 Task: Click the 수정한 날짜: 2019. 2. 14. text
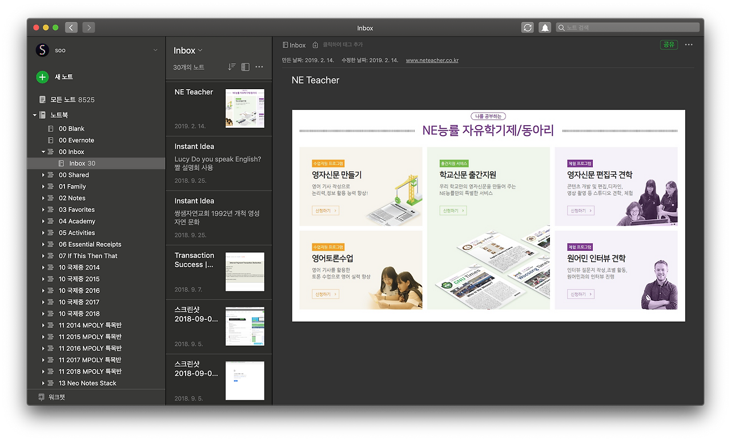[x=369, y=61]
